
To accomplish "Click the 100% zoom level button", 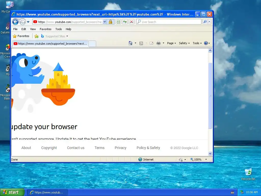I will tap(196, 160).
